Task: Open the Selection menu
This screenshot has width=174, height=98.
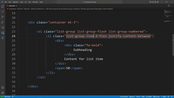Action: (x=15, y=2)
